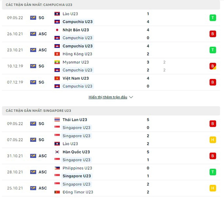Viewport: 224px width, 198px height.
Task: Click the Philippines flag beside Philippines U23
Action: 57,168
